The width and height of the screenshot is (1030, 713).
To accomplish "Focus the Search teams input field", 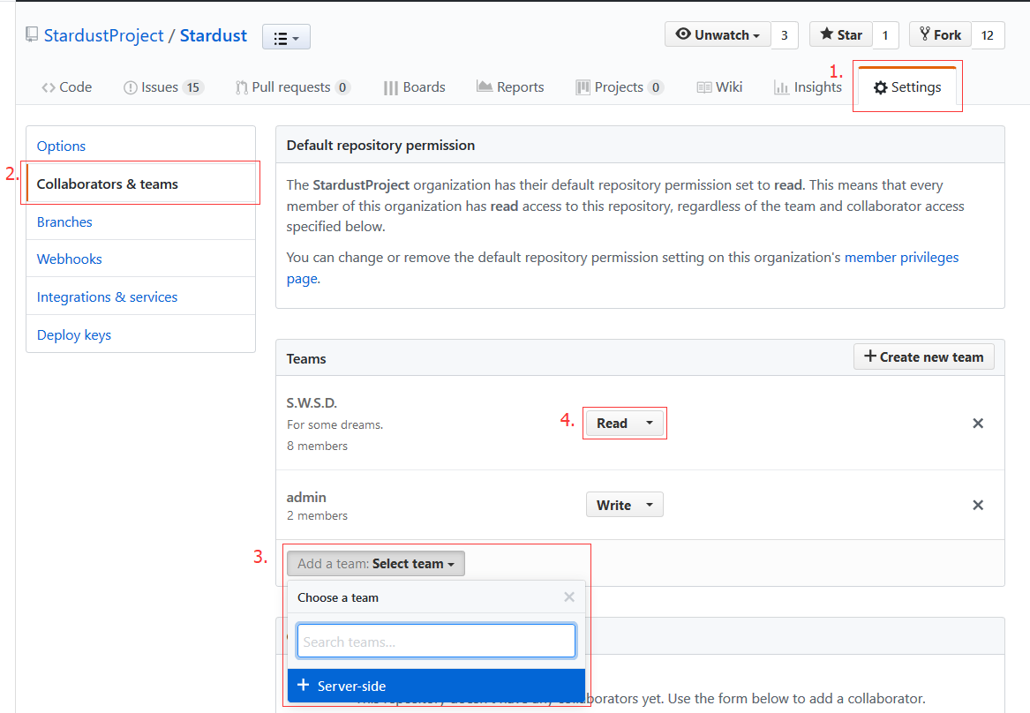I will 436,642.
